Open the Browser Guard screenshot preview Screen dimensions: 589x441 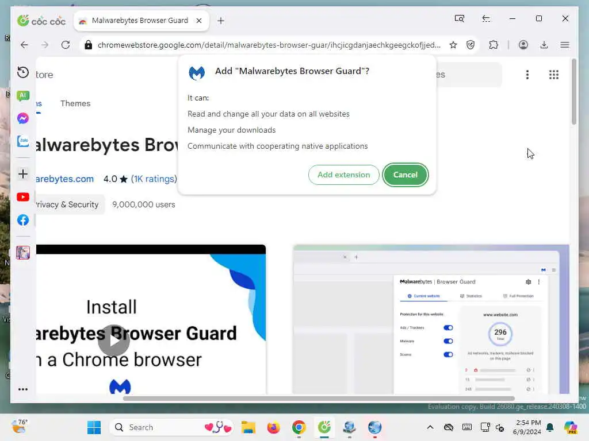click(431, 319)
